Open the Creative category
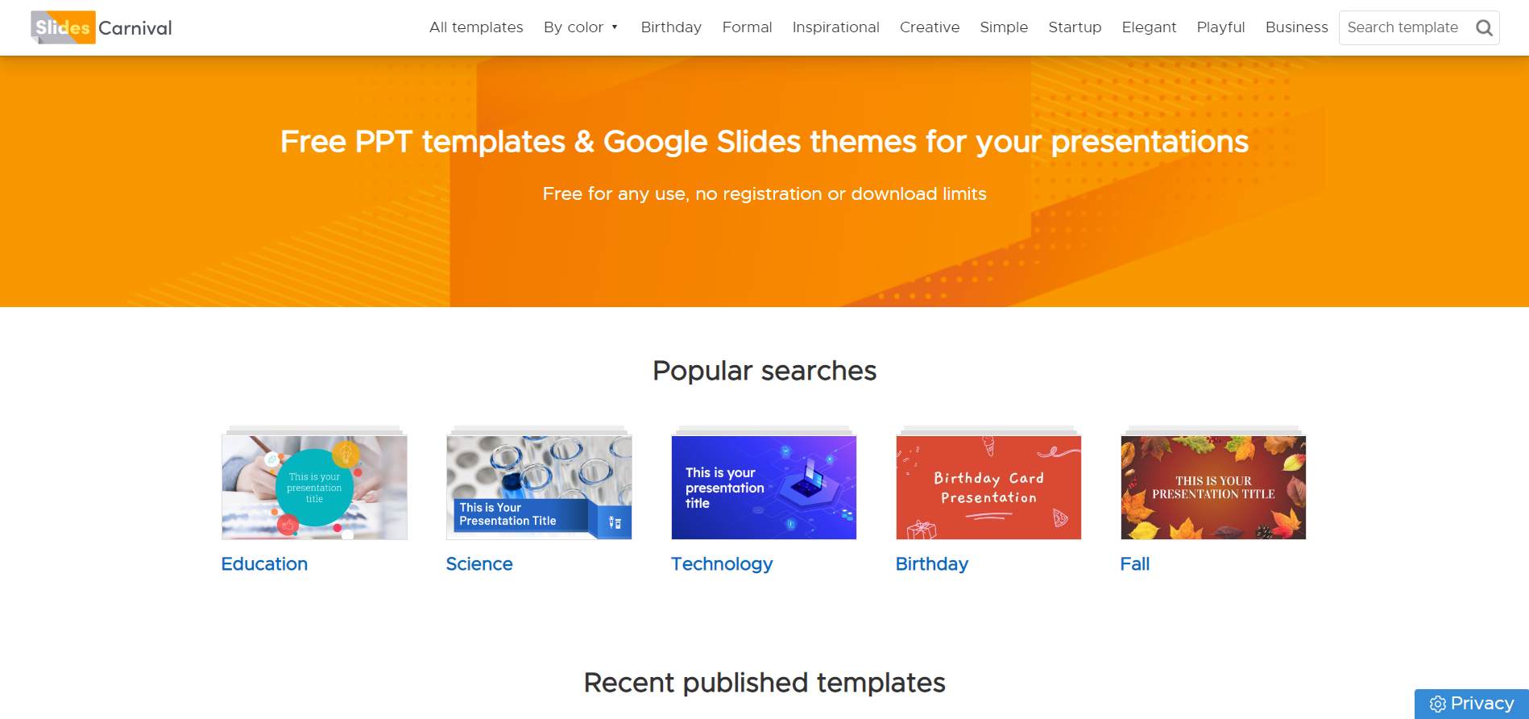 tap(930, 27)
